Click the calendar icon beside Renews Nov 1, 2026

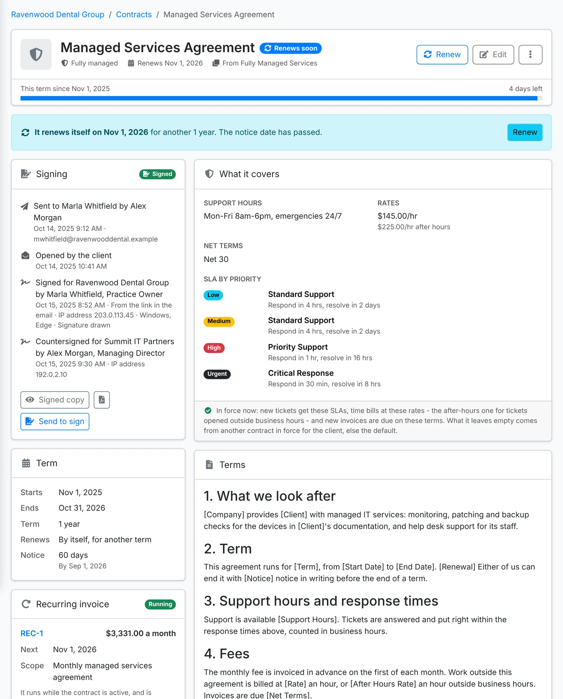pos(131,63)
